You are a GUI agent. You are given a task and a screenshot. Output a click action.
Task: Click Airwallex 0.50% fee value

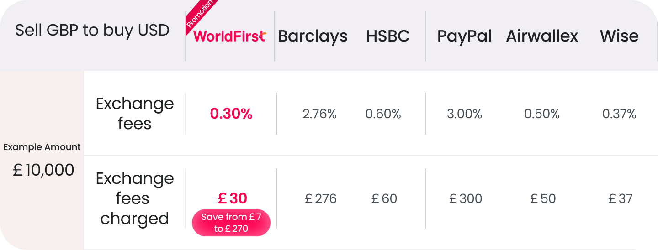[542, 114]
